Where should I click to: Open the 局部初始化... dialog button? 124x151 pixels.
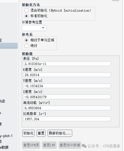click(x=60, y=133)
